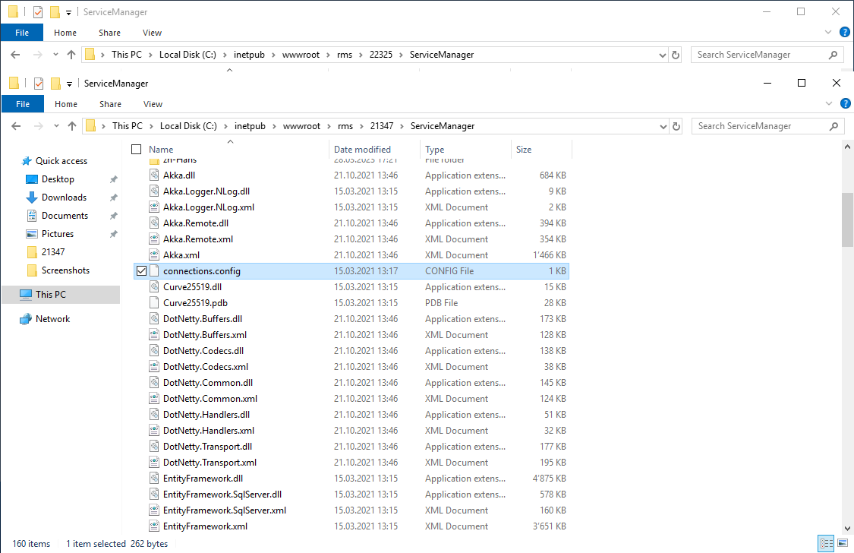
Task: Click the Network icon in the navigation pane
Action: [26, 319]
